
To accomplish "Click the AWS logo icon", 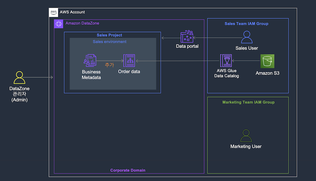I will 54,12.
